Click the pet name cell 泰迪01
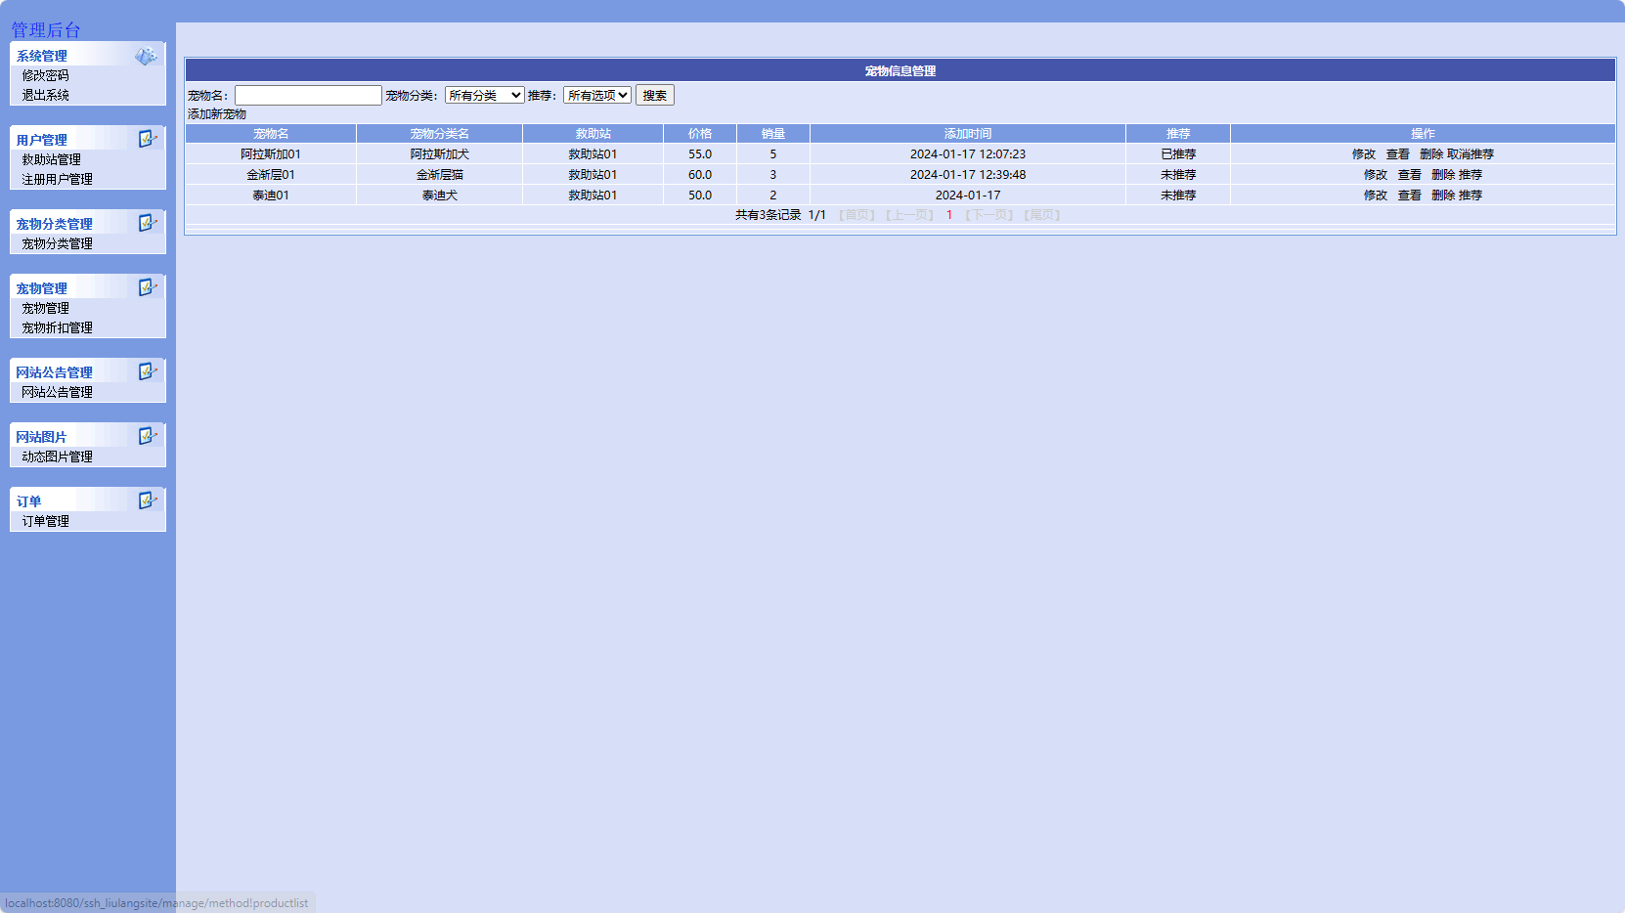 (271, 196)
